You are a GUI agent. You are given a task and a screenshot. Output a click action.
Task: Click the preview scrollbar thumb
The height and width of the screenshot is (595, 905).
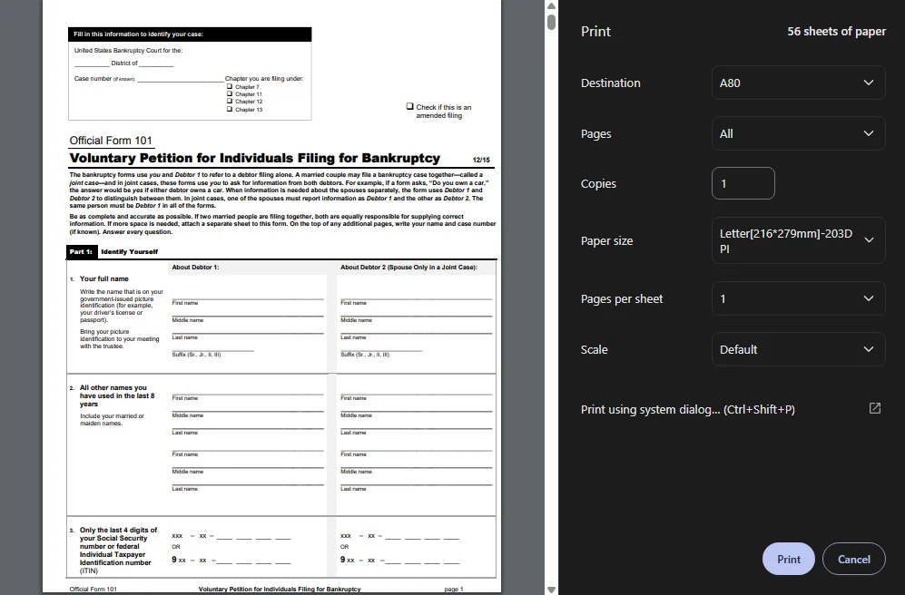pyautogui.click(x=551, y=22)
